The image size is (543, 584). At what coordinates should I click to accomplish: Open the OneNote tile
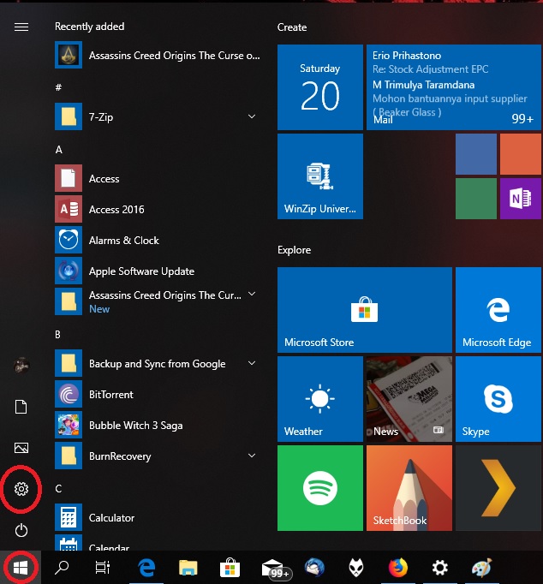click(x=520, y=199)
